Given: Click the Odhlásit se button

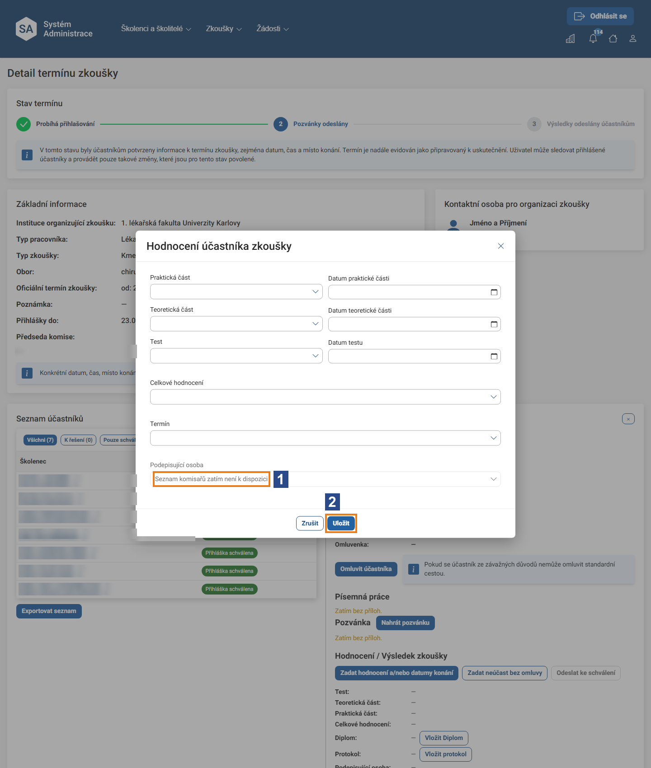Looking at the screenshot, I should coord(600,16).
